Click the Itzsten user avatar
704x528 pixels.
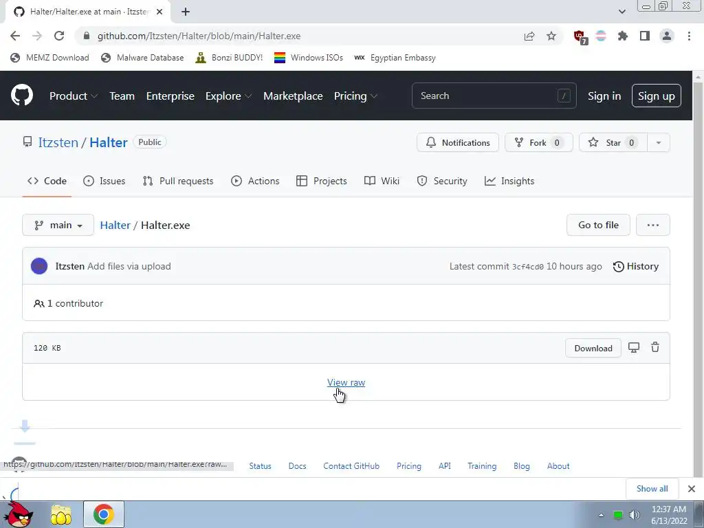(x=39, y=266)
